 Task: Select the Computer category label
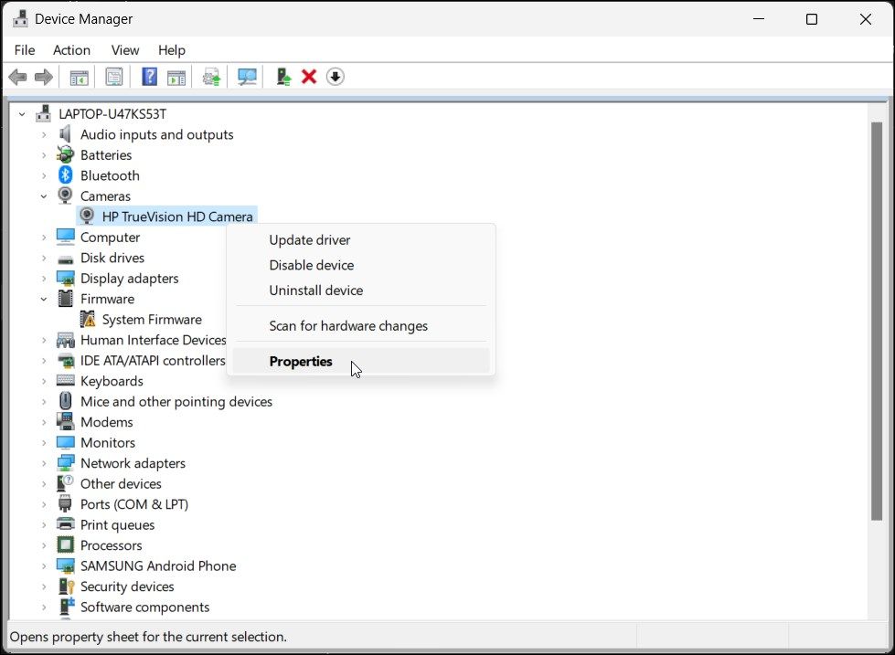click(111, 238)
